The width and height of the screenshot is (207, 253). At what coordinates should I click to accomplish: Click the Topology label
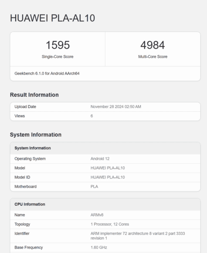(x=22, y=224)
